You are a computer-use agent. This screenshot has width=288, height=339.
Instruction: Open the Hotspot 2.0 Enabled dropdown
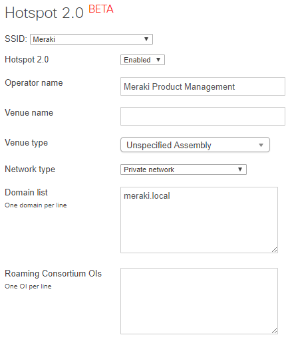click(x=142, y=60)
